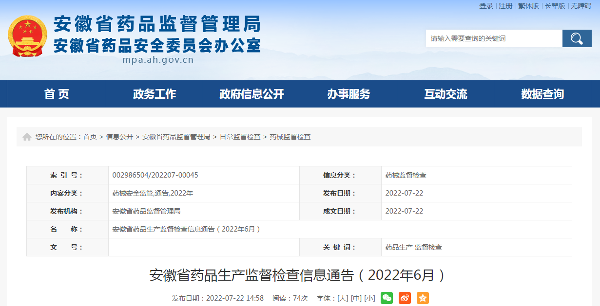Open the 政务工作 navigation menu
The width and height of the screenshot is (600, 306).
(155, 94)
